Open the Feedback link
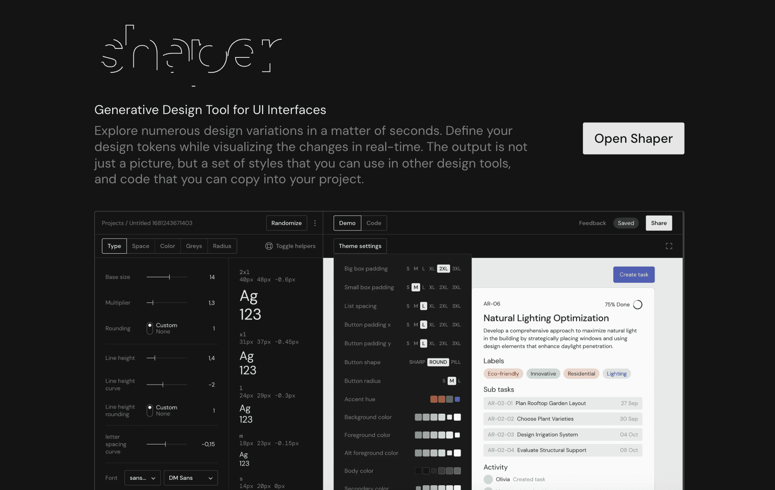 tap(592, 223)
